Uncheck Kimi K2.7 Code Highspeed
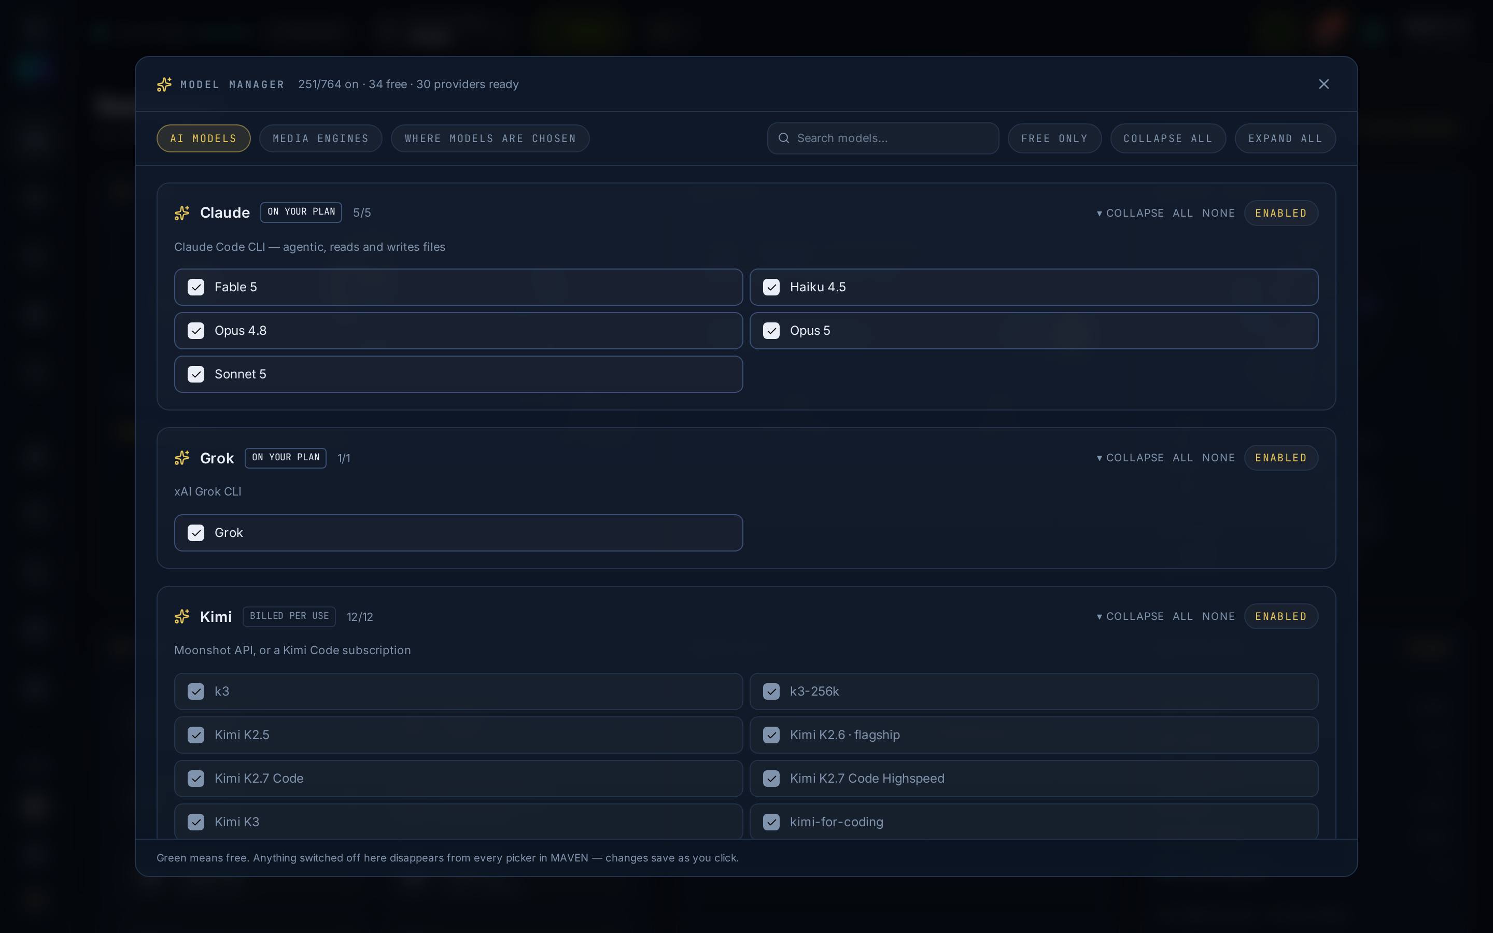 pyautogui.click(x=771, y=779)
